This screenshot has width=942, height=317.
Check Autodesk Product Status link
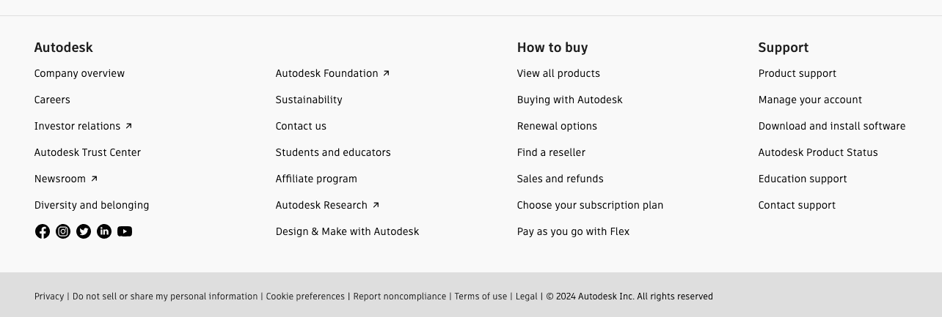[818, 152]
